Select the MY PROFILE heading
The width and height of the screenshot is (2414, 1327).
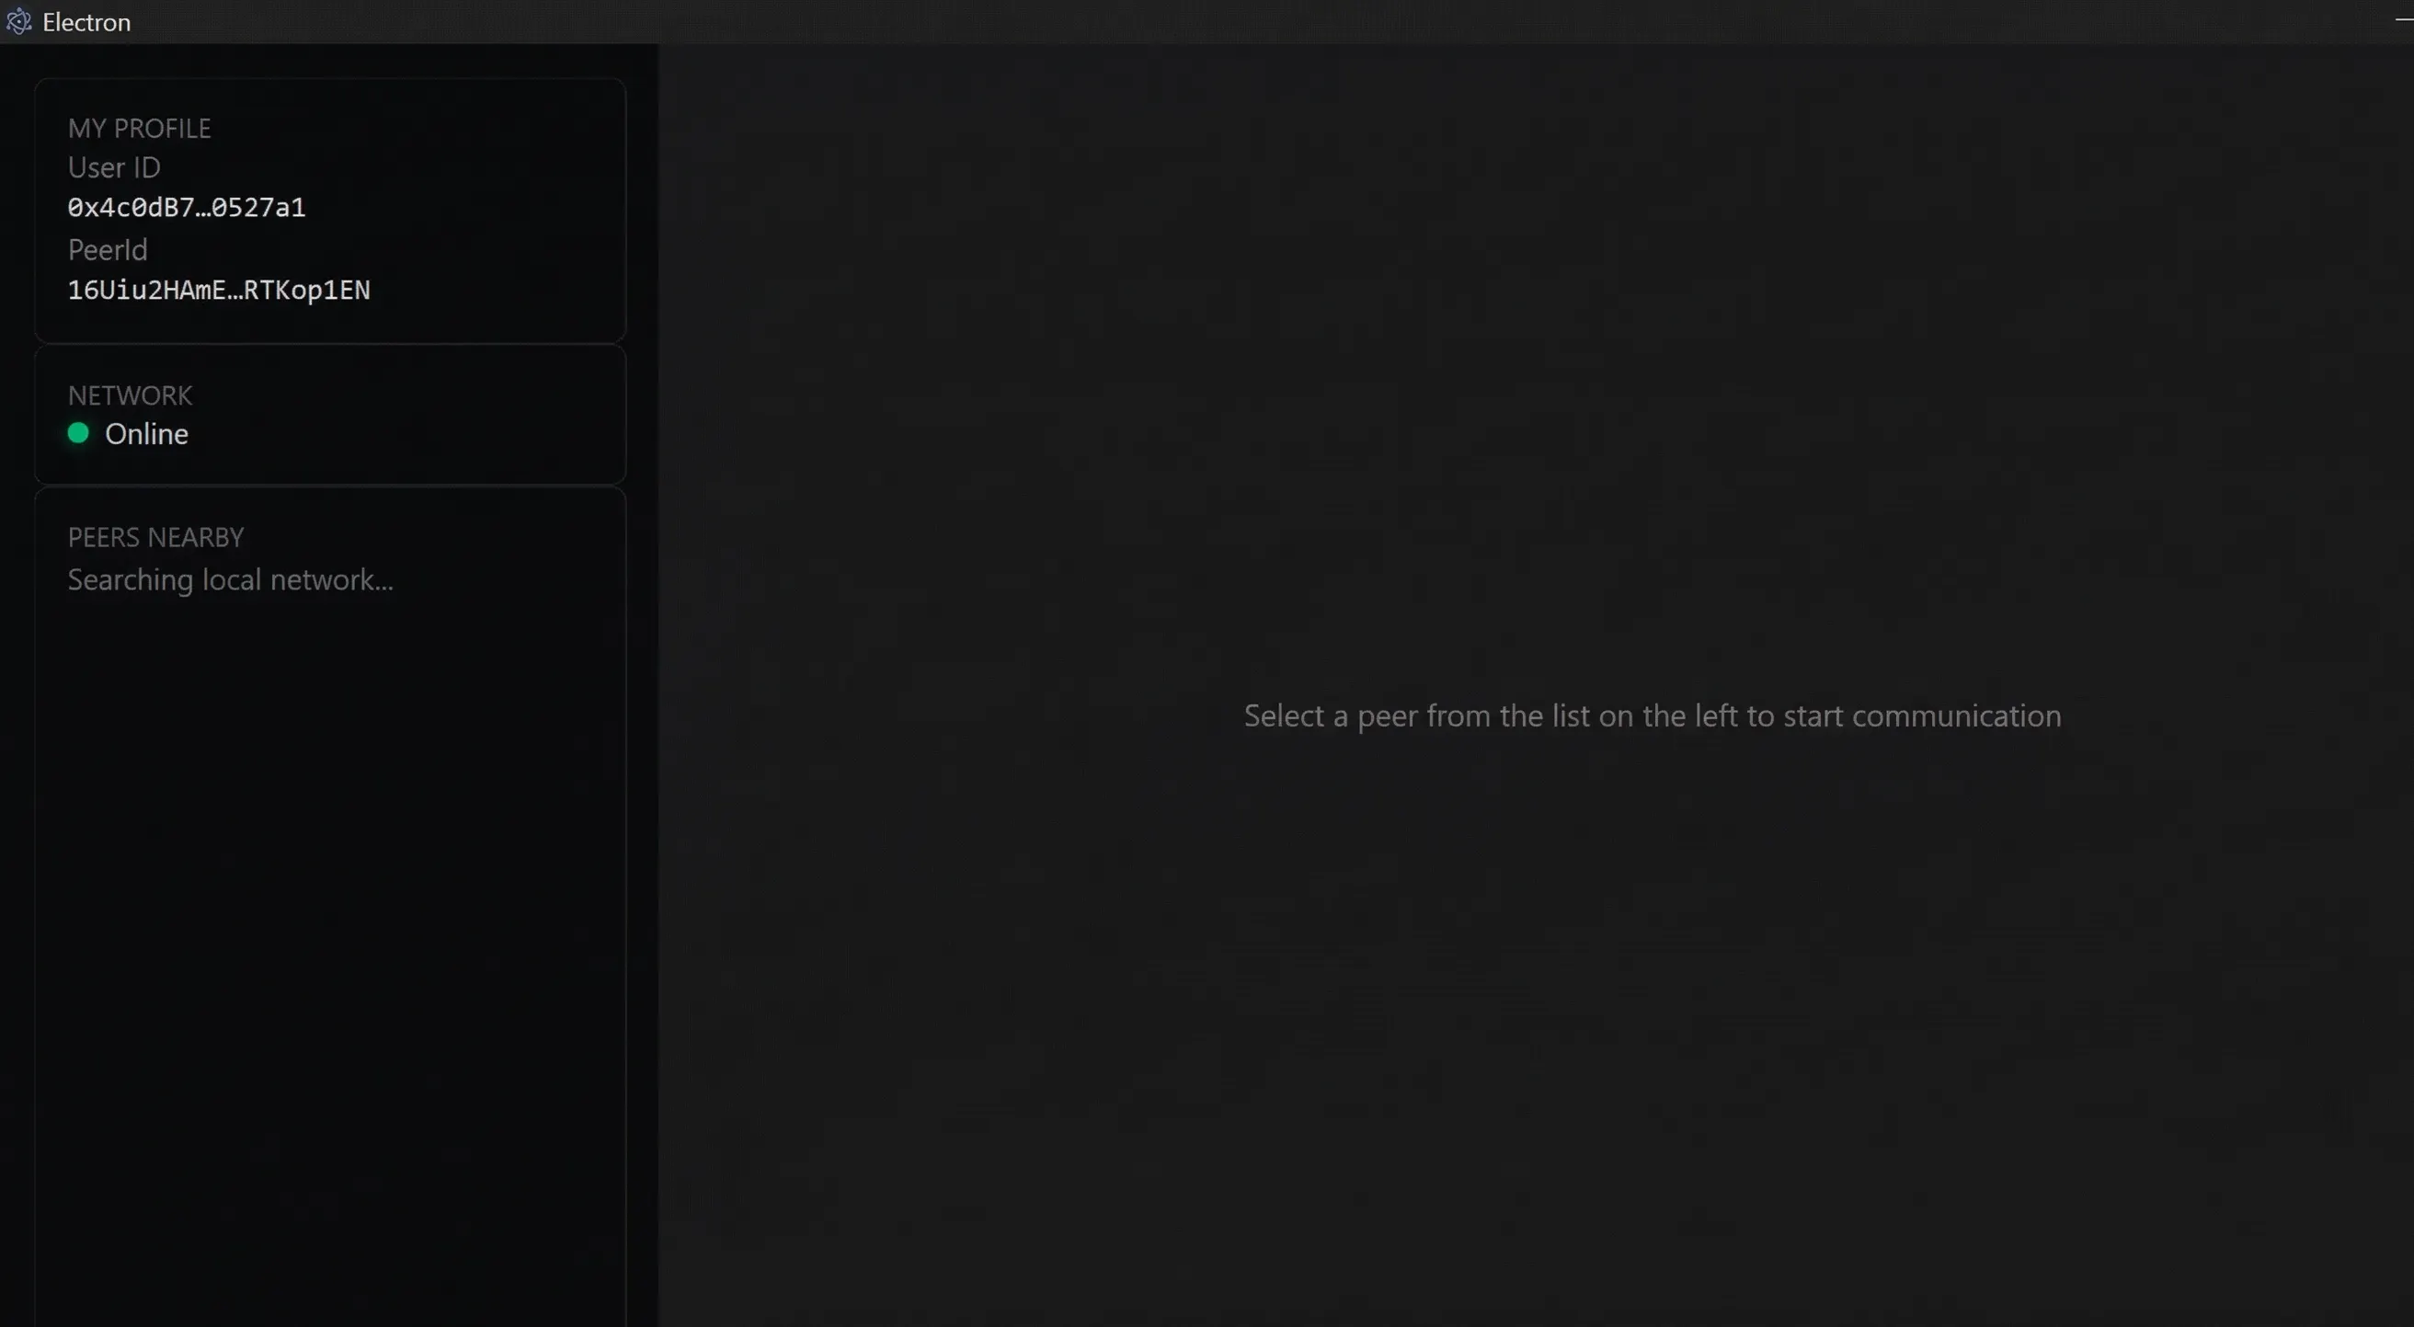pyautogui.click(x=140, y=129)
